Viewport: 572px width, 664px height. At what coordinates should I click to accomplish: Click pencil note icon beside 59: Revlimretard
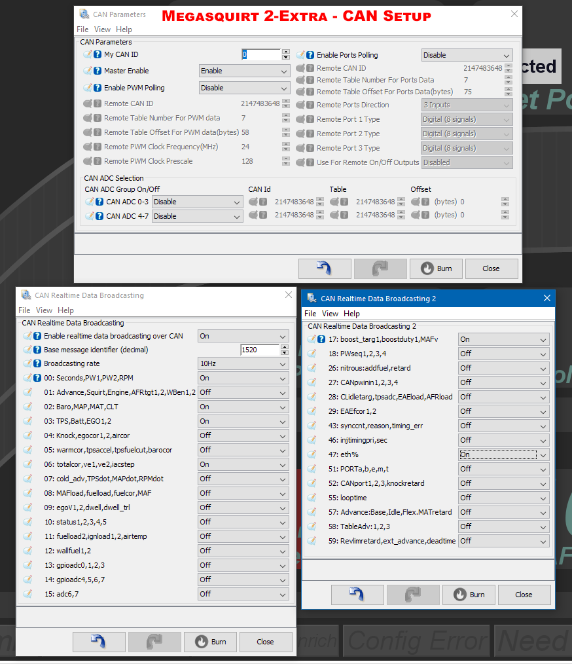312,541
